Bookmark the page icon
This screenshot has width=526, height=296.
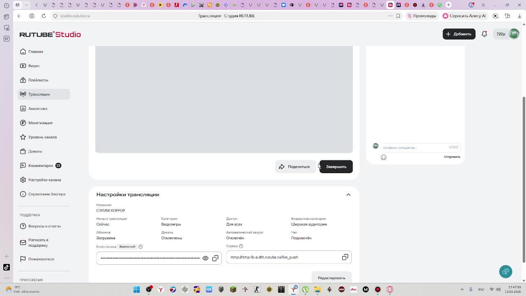tap(398, 16)
